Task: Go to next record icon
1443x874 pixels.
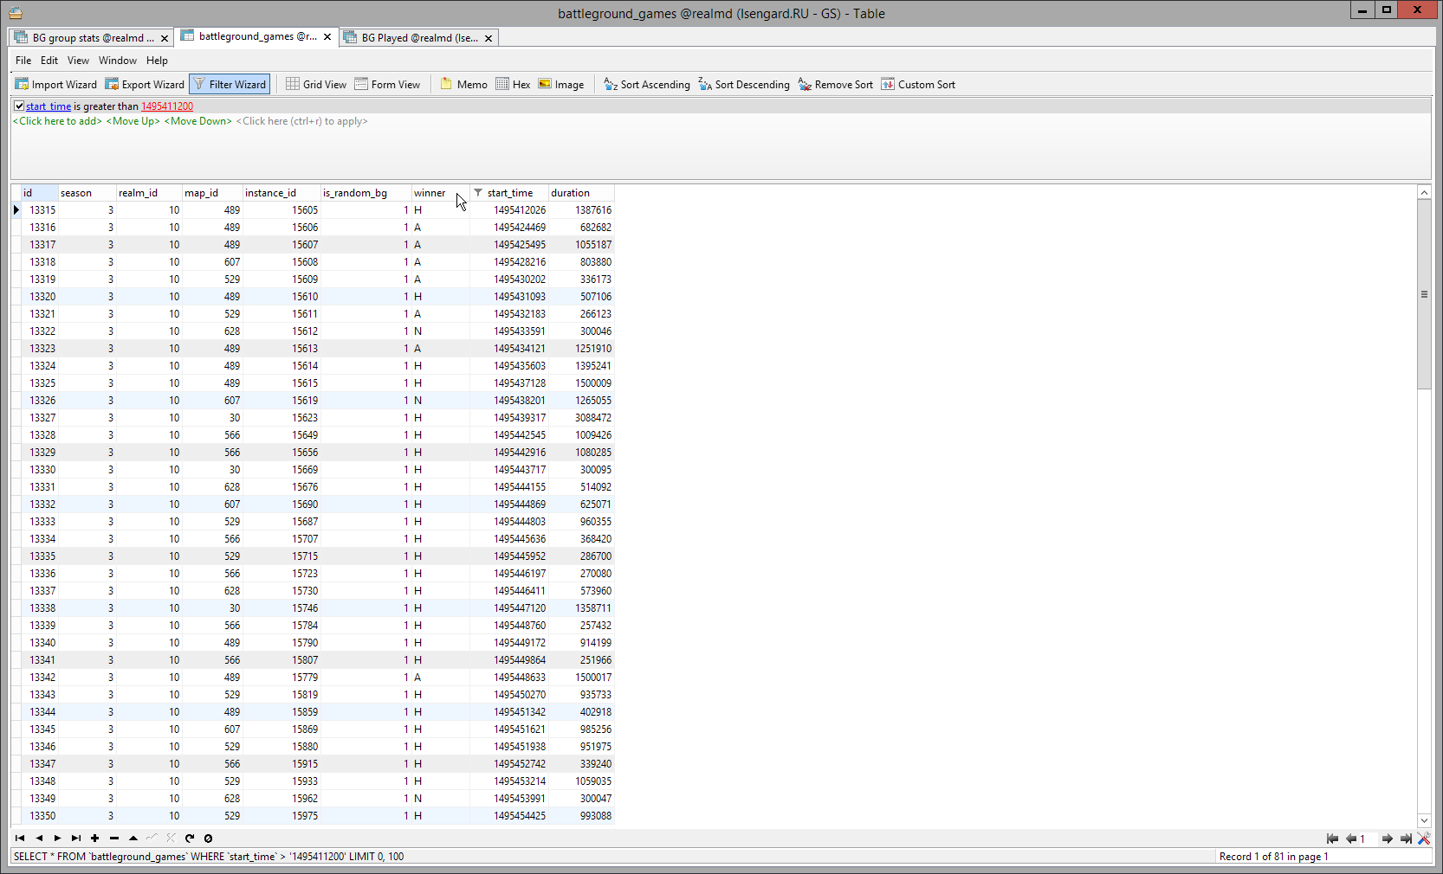Action: pyautogui.click(x=58, y=838)
